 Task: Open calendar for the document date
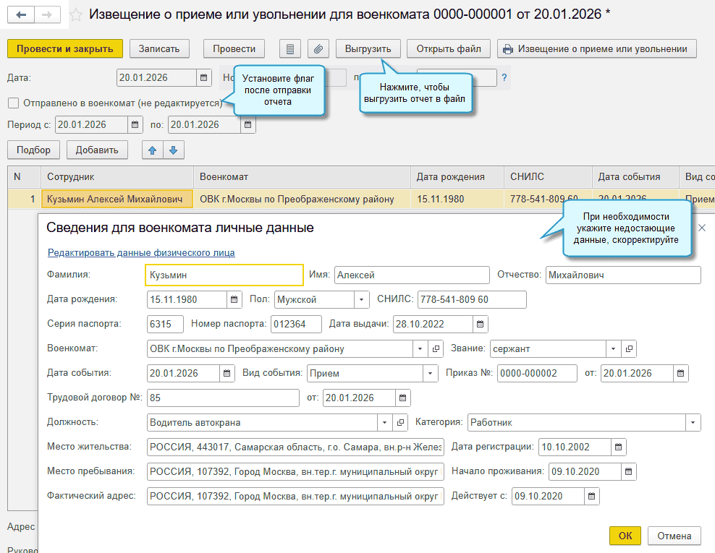(203, 78)
